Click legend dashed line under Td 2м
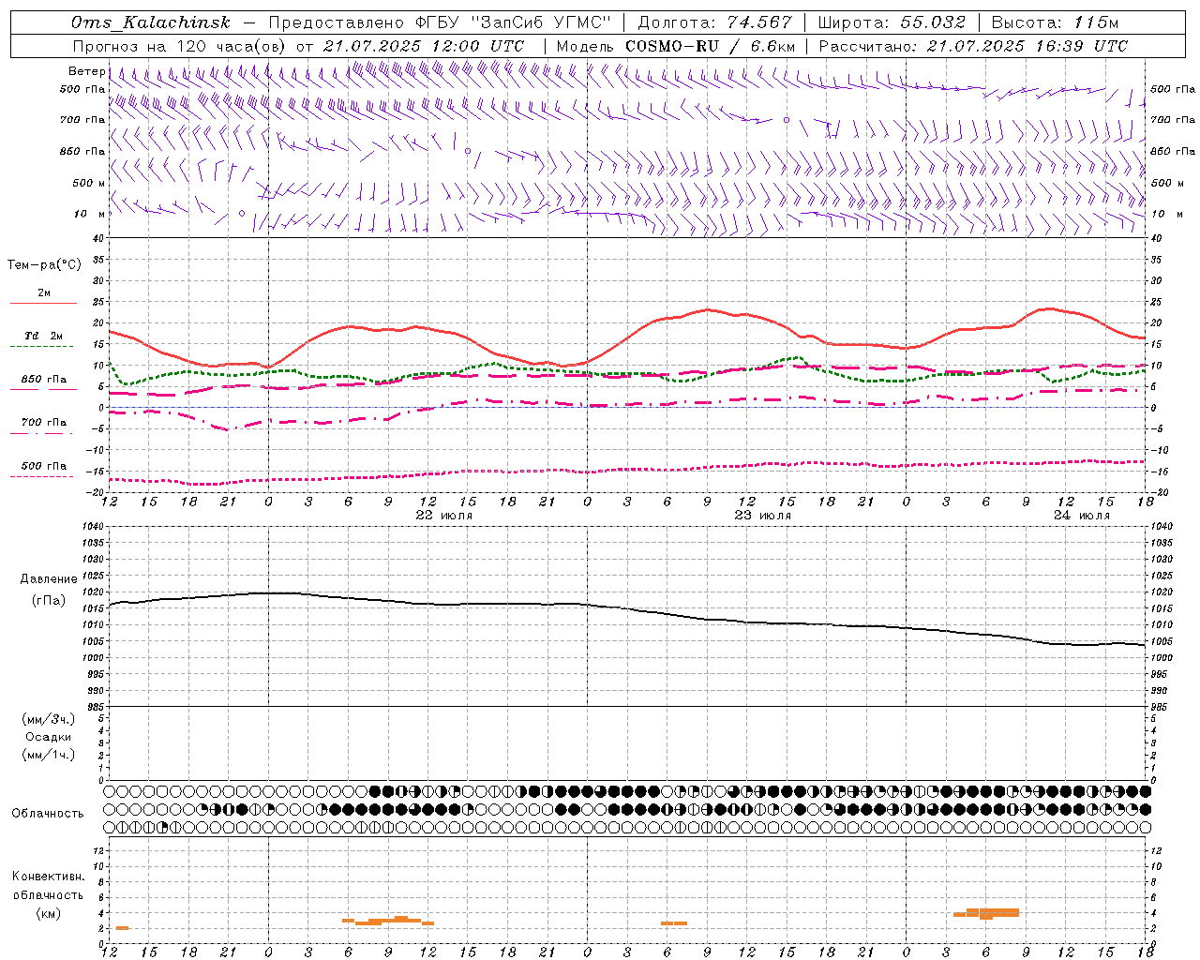This screenshot has width=1200, height=960. click(43, 347)
